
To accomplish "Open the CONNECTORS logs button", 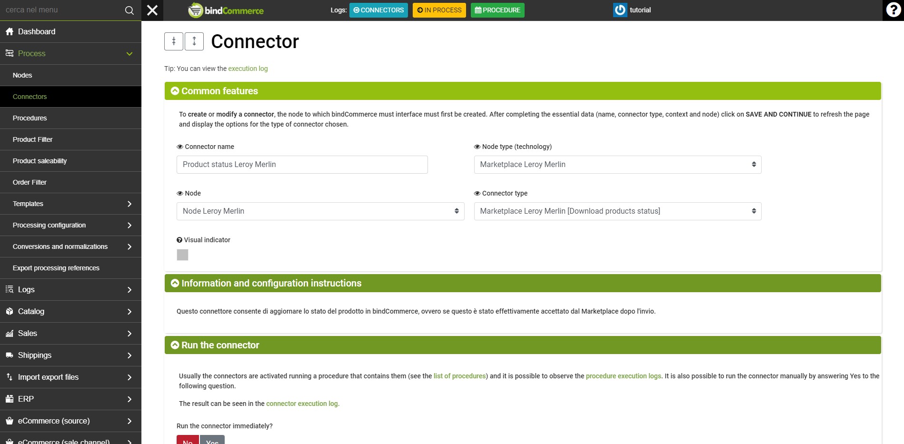I will point(378,10).
